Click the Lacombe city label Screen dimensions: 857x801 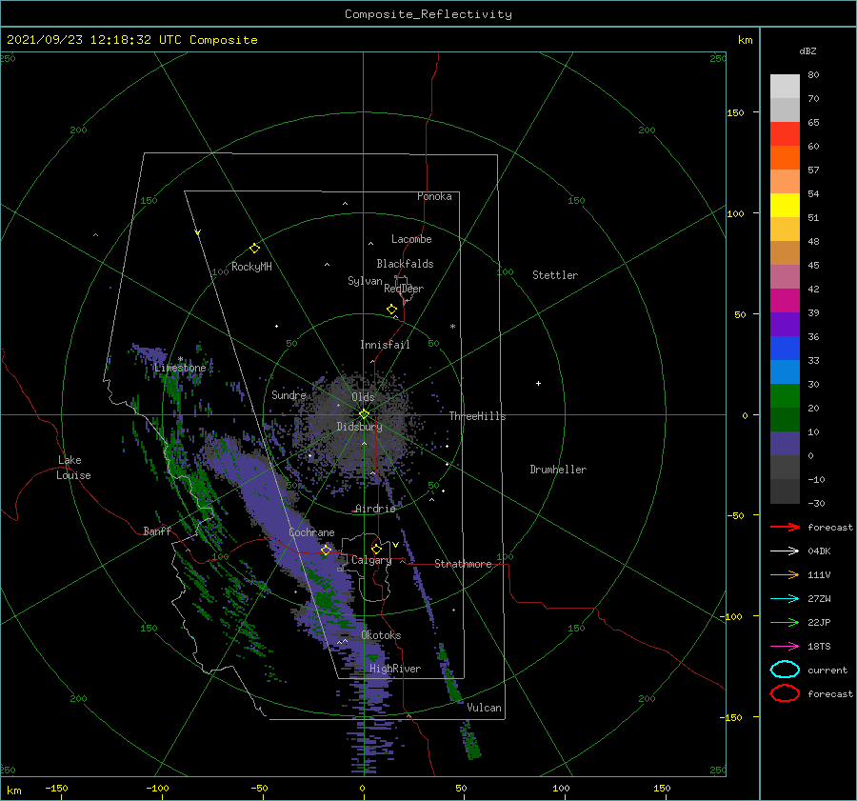pos(411,239)
